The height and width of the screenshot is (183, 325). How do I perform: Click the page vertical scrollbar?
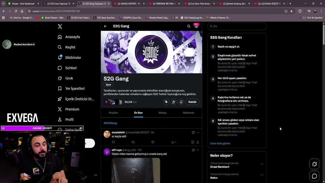coord(323,34)
